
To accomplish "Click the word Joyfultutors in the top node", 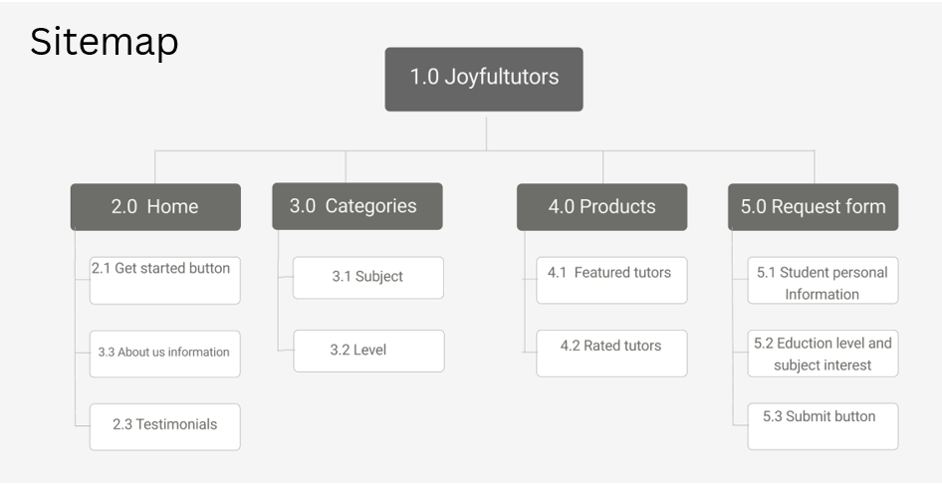I will [502, 77].
